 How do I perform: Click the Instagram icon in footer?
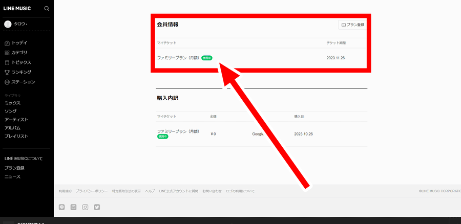pos(85,207)
